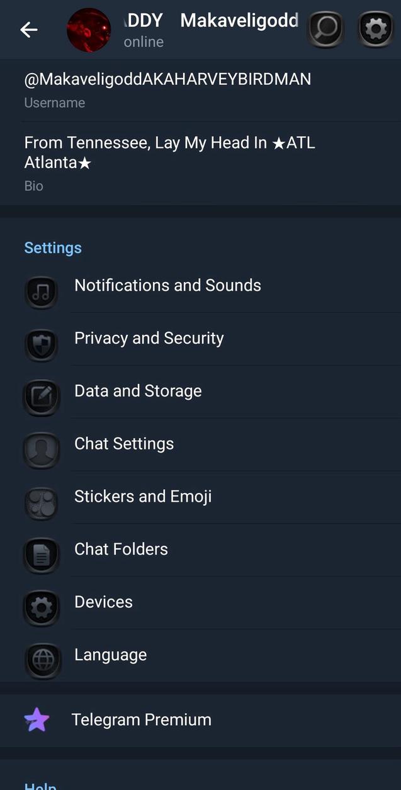Click the Devices gear icon

(x=41, y=608)
